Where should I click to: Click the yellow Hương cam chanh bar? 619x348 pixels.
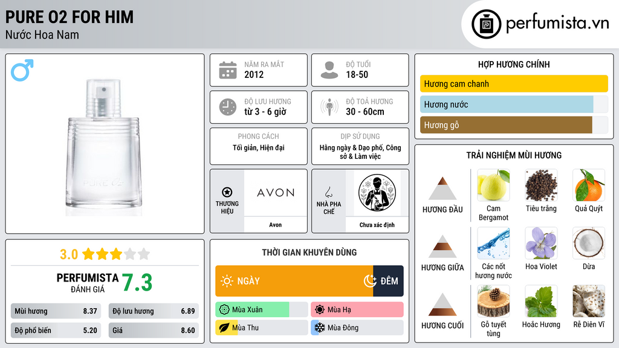point(514,83)
